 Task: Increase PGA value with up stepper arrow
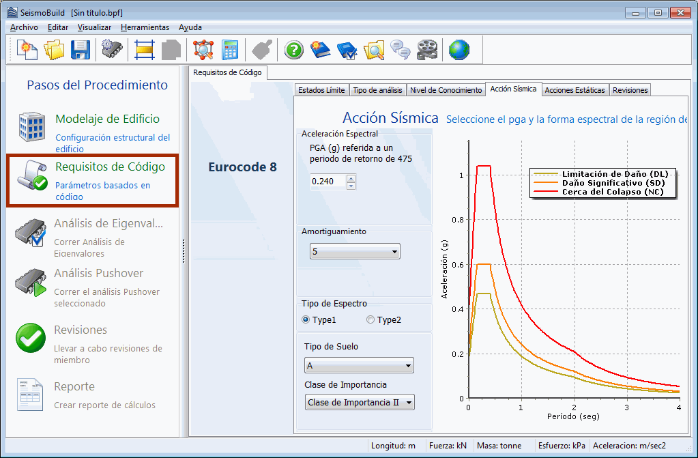click(351, 178)
